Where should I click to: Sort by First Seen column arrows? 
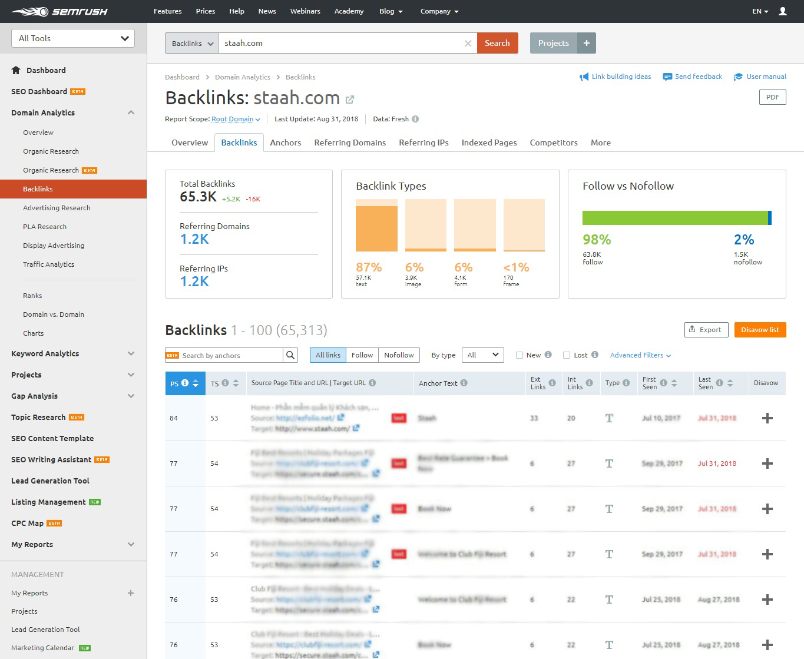click(674, 383)
